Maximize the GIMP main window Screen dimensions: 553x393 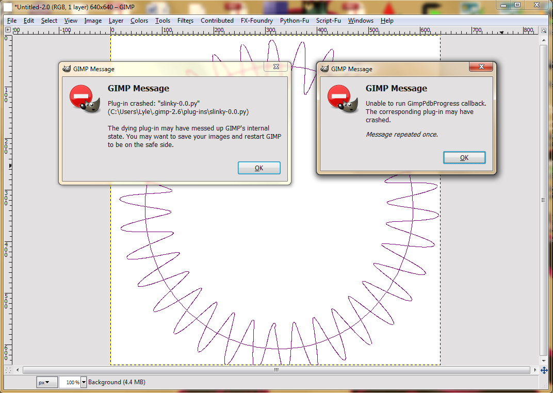coord(517,5)
